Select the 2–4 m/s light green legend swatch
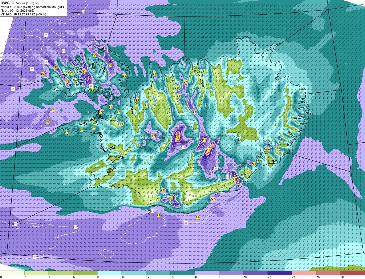 point(36,273)
